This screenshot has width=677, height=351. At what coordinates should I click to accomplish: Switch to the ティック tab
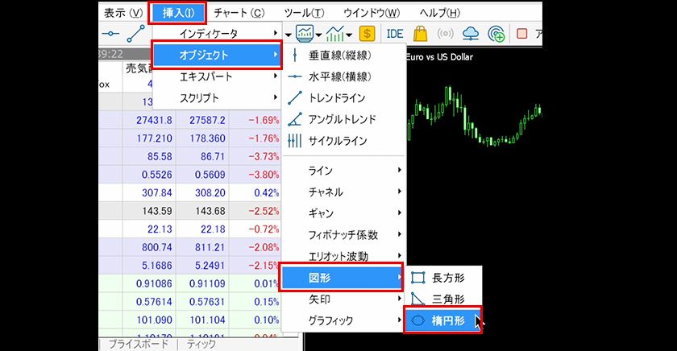pyautogui.click(x=201, y=344)
